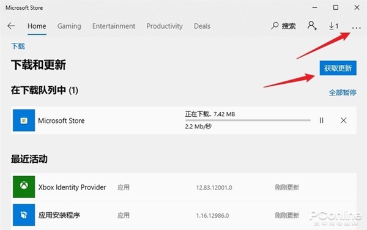This screenshot has height=230, width=367.
Task: Open the account sign-in icon
Action: pos(312,26)
